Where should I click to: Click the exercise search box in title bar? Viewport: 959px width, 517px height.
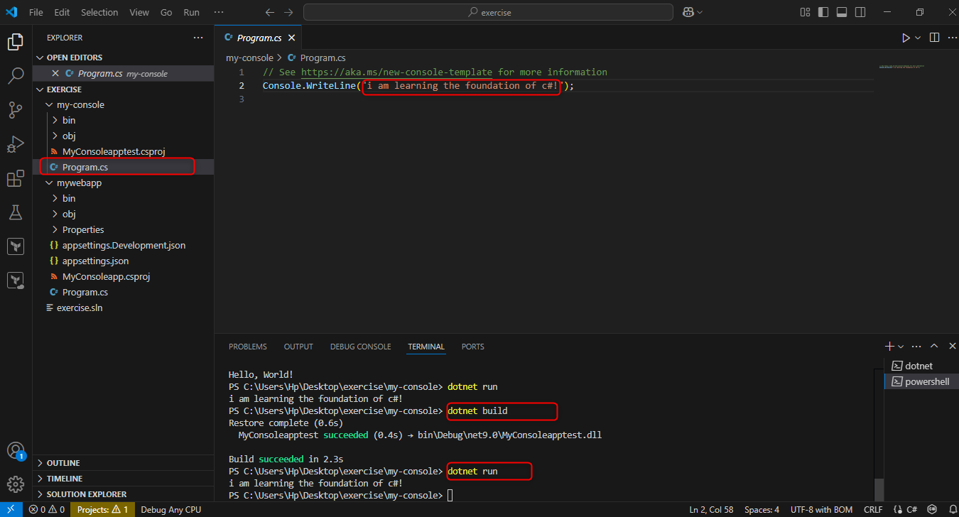pyautogui.click(x=488, y=12)
